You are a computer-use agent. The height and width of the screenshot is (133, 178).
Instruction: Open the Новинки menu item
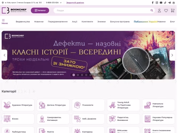click(39, 22)
